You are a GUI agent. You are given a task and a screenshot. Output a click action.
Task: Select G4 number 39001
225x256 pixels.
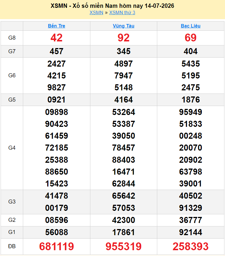coord(191,184)
